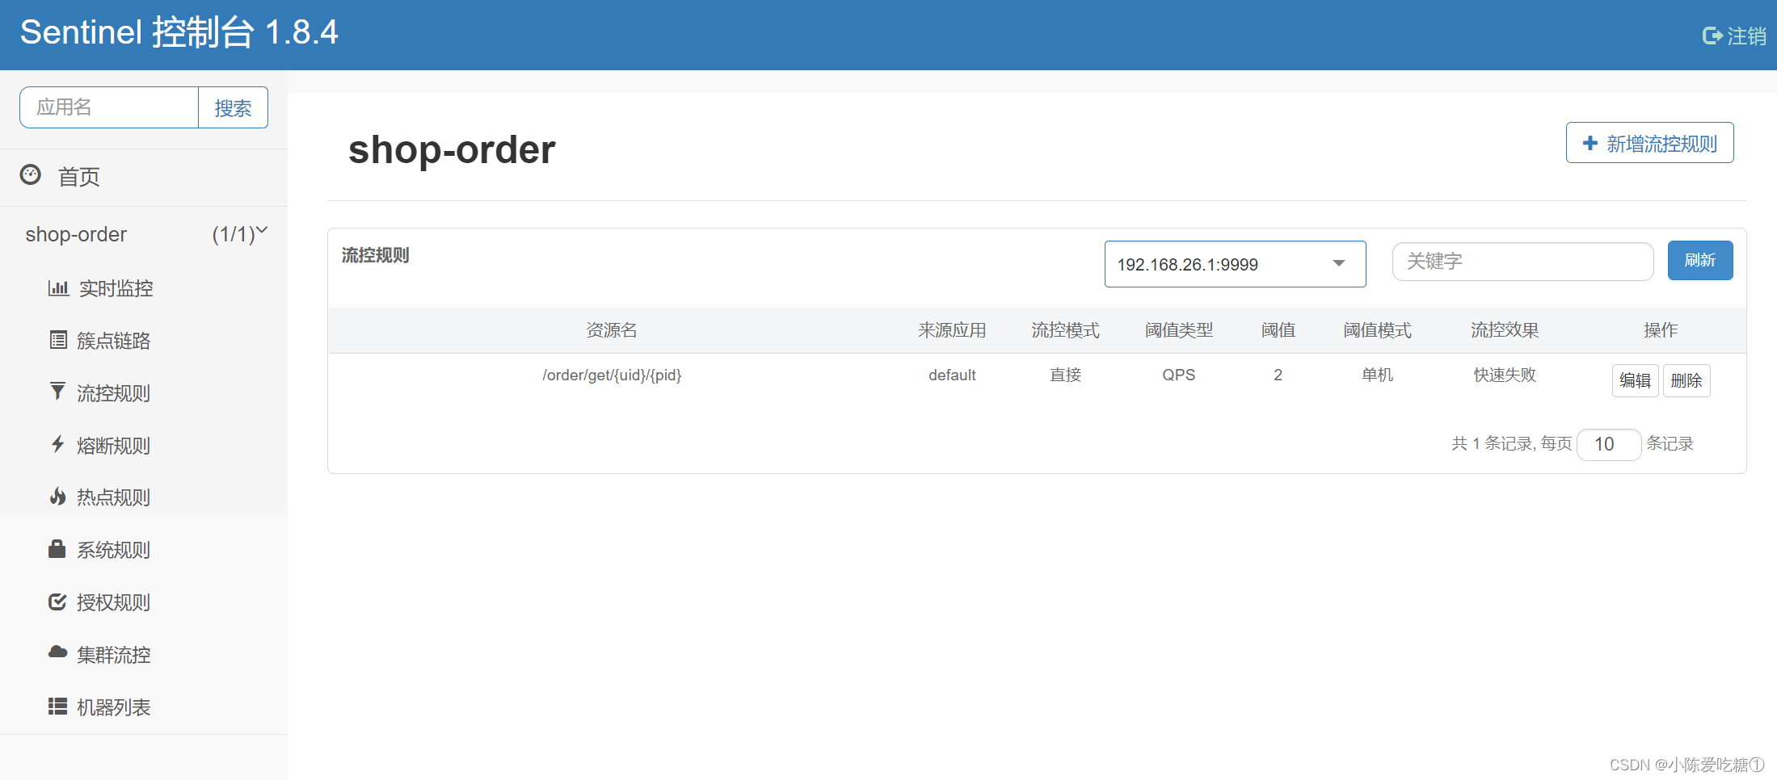This screenshot has width=1777, height=780.
Task: Click the 直接 flow mode cell
Action: tap(1065, 375)
